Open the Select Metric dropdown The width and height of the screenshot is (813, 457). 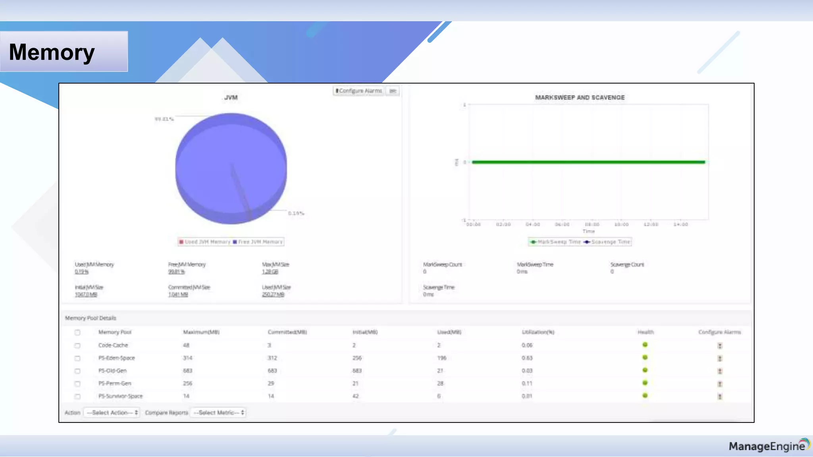coord(218,413)
